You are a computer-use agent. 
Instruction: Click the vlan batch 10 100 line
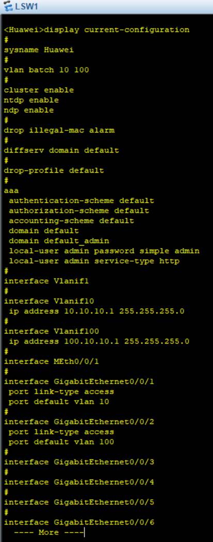(x=46, y=70)
